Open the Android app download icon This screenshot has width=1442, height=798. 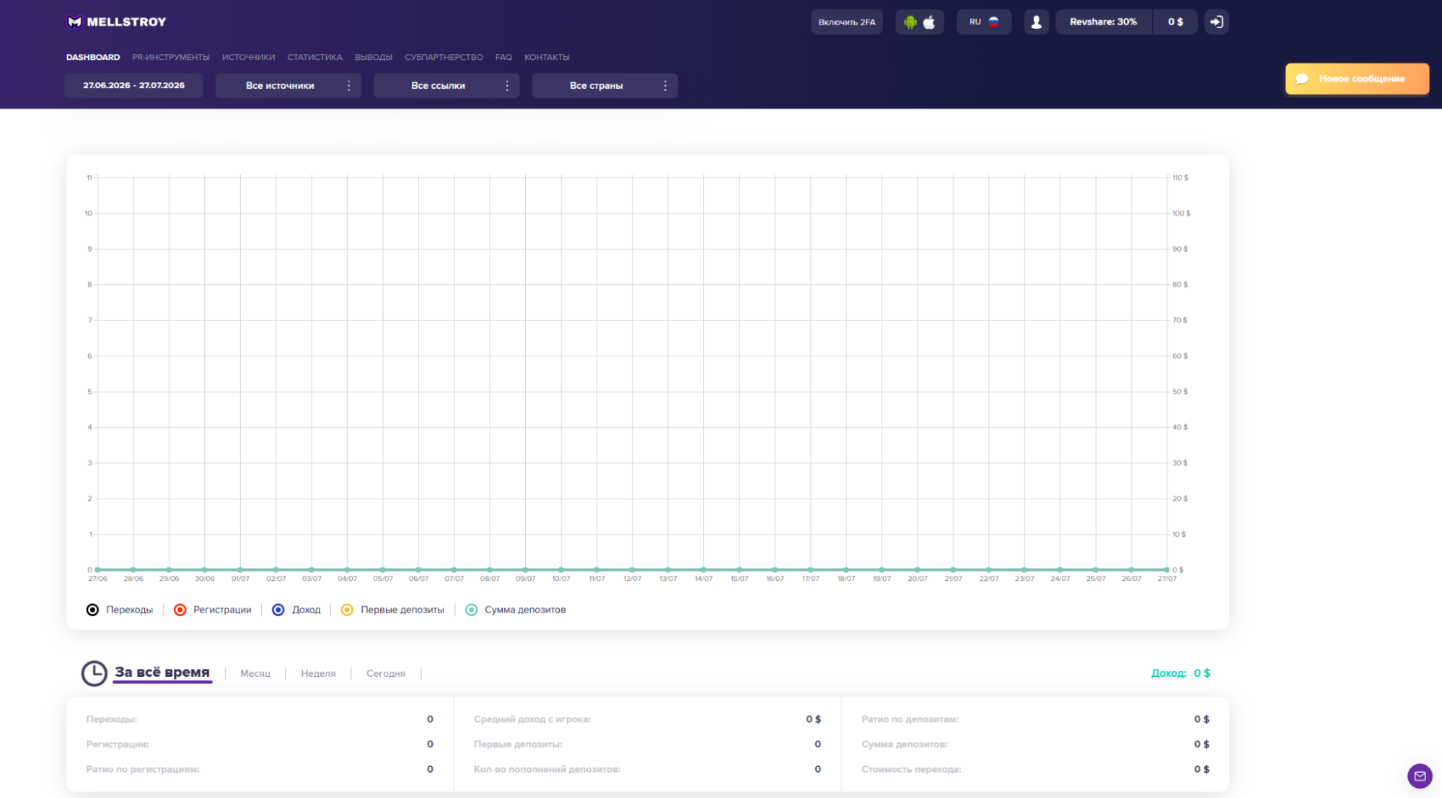910,22
